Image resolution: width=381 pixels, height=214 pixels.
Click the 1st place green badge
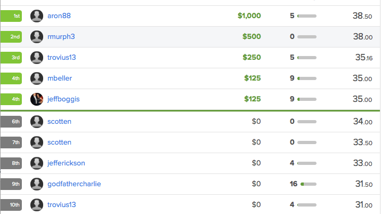11,16
